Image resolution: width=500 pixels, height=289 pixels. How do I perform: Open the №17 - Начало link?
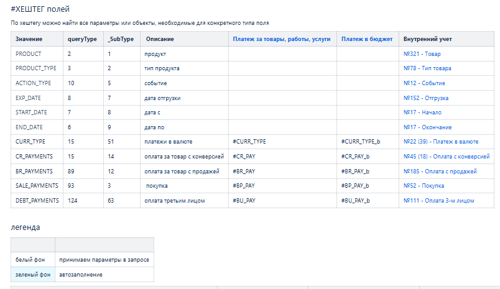click(422, 112)
